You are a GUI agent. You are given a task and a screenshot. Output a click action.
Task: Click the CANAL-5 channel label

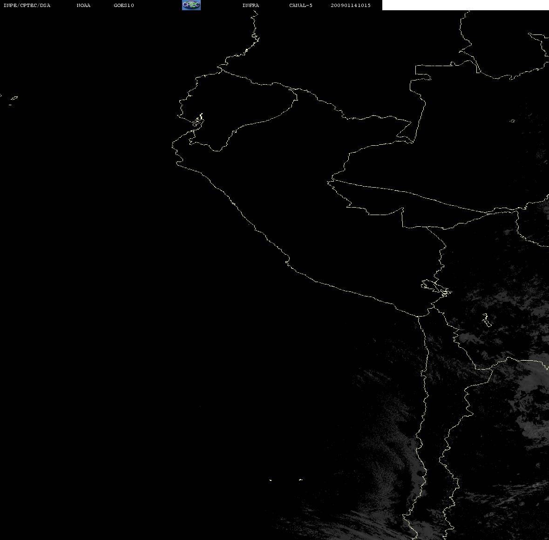pos(301,5)
